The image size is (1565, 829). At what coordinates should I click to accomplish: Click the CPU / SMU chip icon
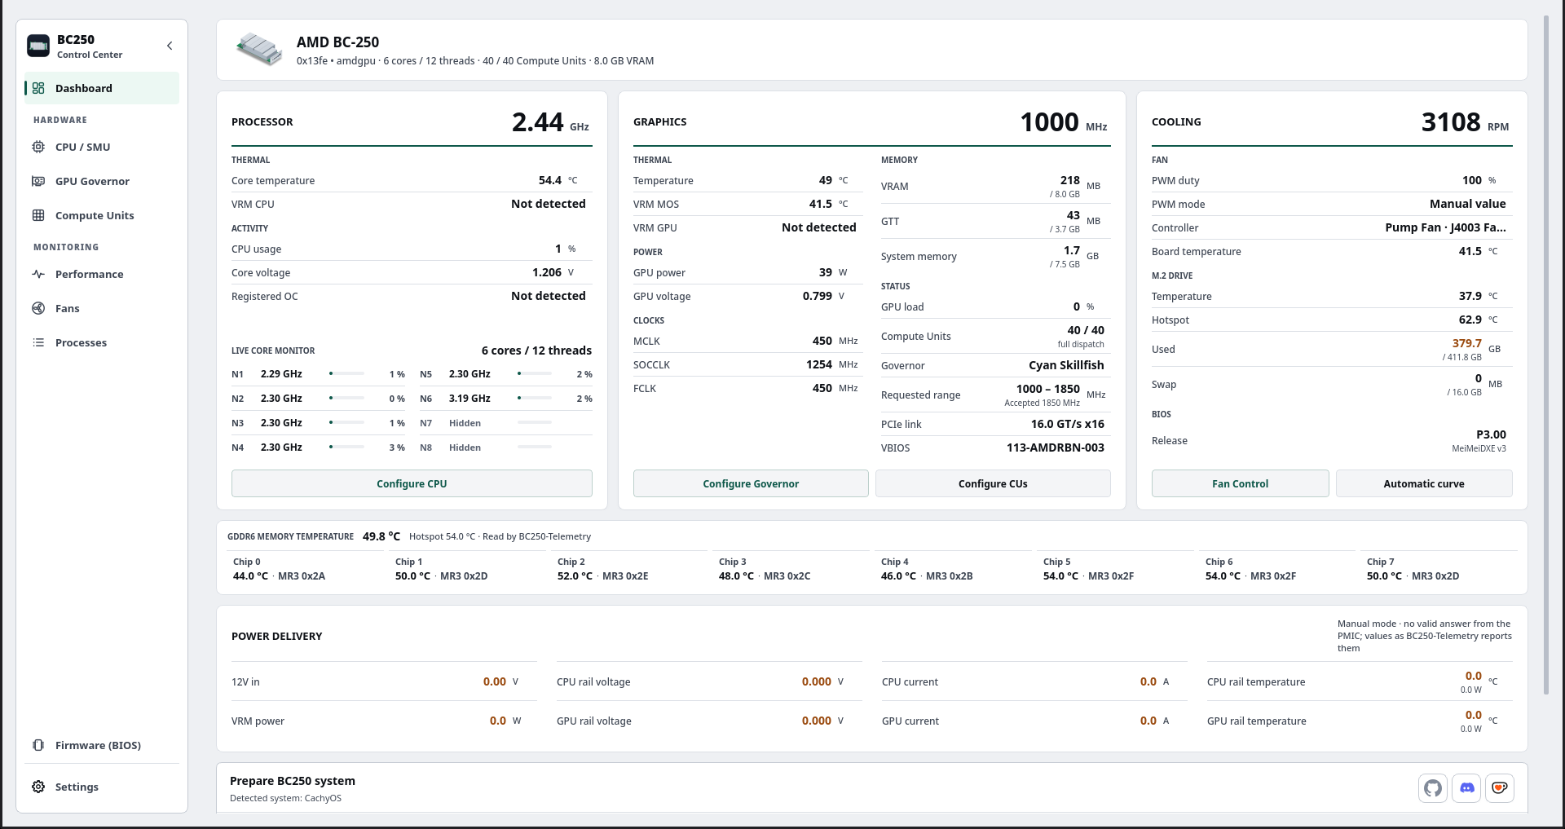pyautogui.click(x=38, y=147)
